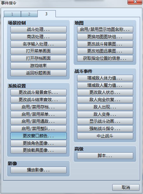The height and width of the screenshot is (194, 143).
Task: Select tab 3
Action: [x=47, y=14]
